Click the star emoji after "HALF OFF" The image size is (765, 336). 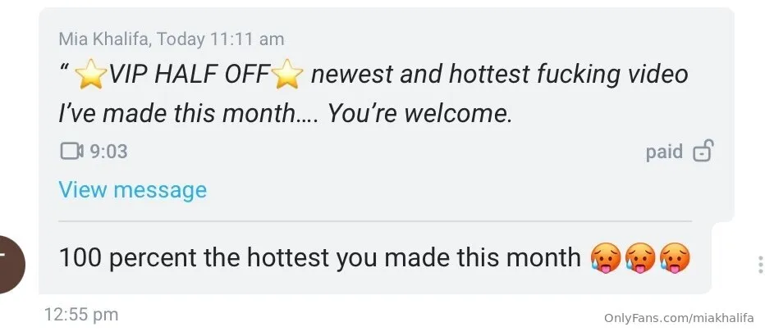coord(286,76)
